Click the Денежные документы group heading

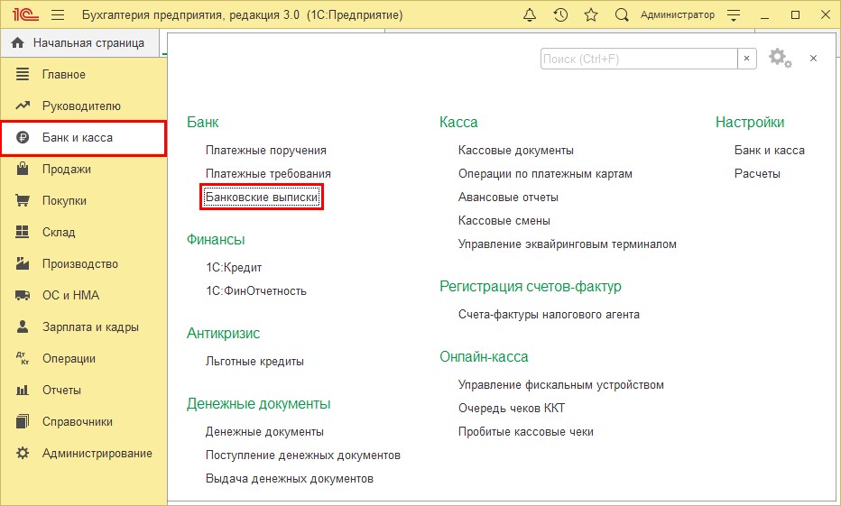tap(258, 403)
